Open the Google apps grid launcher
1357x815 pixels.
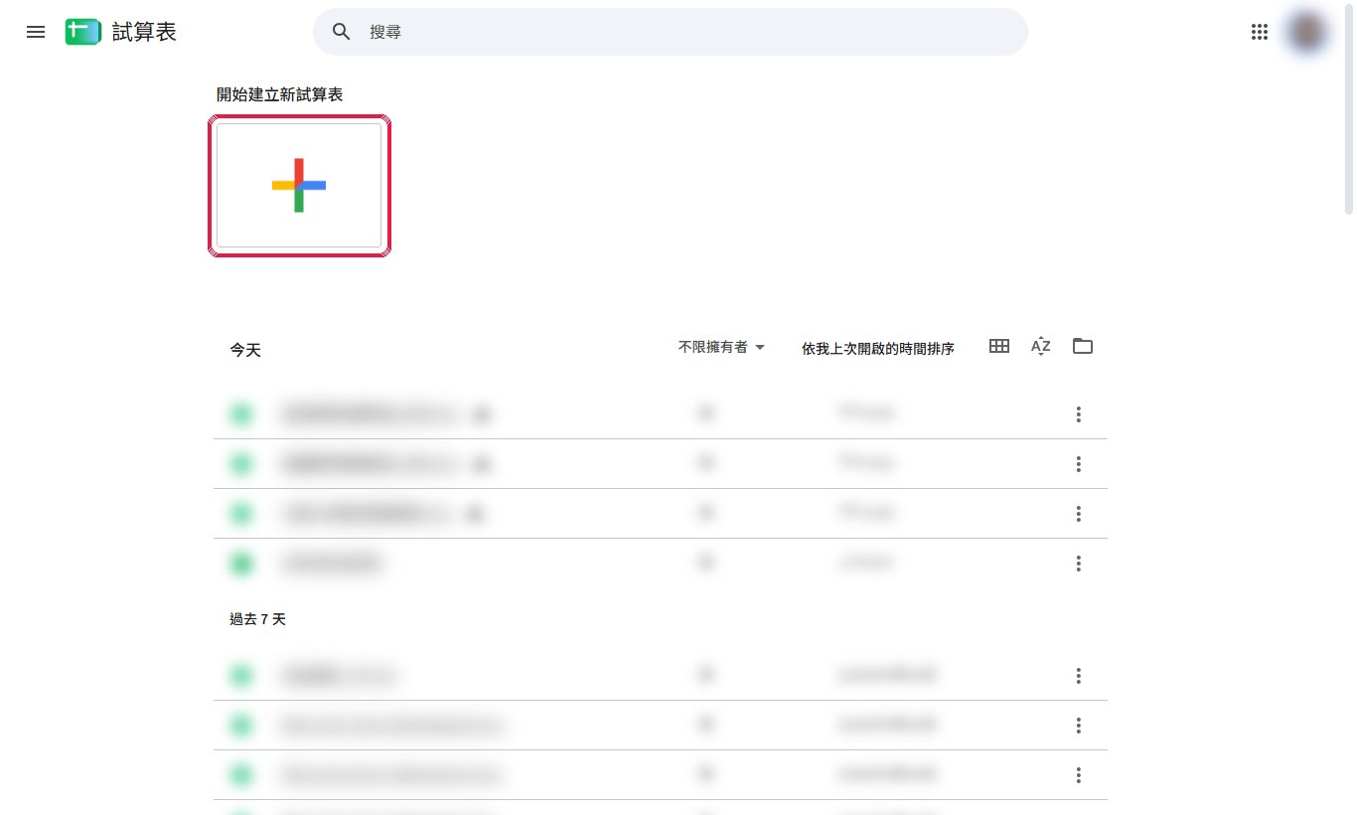click(x=1260, y=32)
